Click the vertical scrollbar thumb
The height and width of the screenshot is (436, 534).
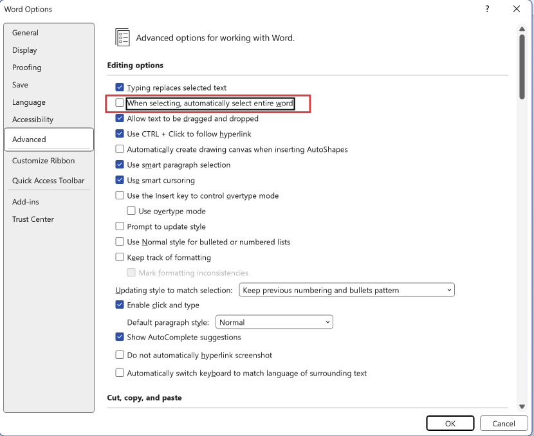522,66
